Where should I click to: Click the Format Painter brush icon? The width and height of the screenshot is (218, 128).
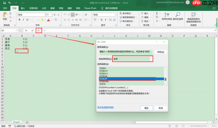click(10, 21)
